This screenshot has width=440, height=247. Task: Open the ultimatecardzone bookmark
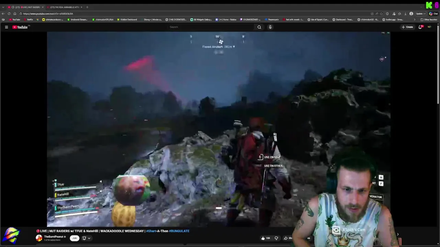click(53, 20)
